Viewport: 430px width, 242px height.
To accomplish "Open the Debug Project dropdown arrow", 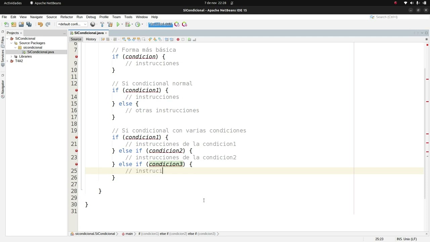I will pos(132,24).
